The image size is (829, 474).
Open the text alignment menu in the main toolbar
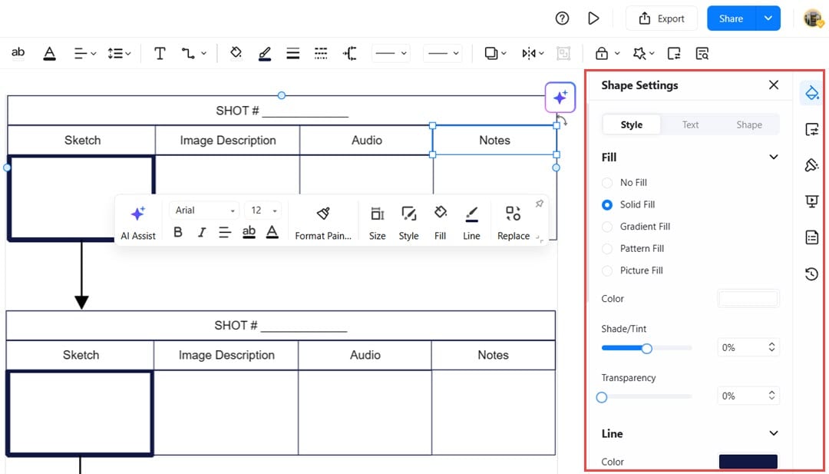84,54
